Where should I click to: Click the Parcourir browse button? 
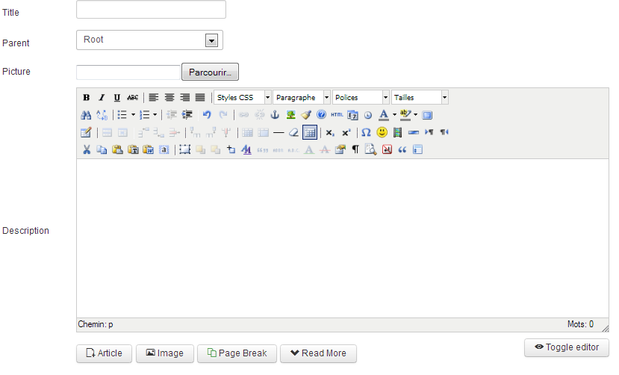tap(210, 72)
